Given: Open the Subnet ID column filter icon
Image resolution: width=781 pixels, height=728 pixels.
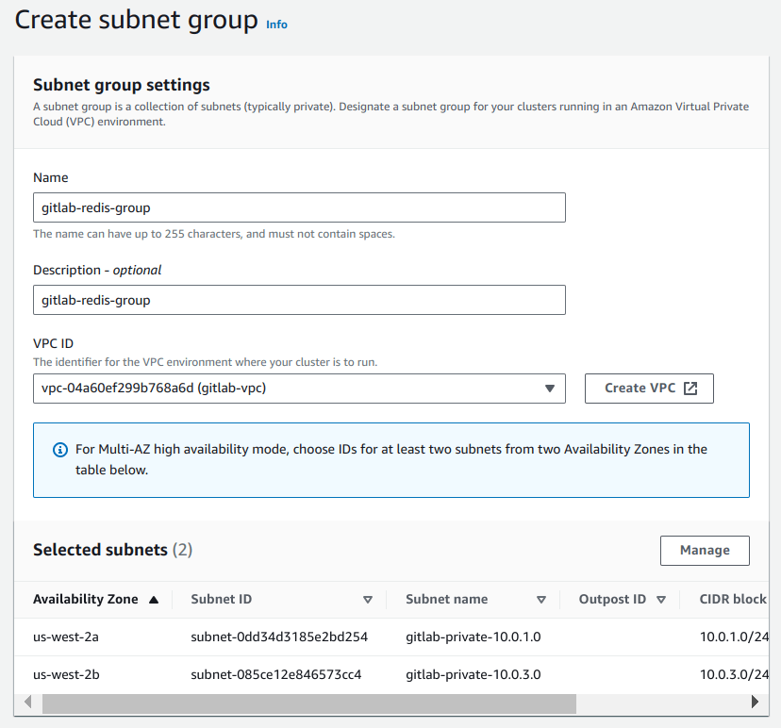Looking at the screenshot, I should (368, 599).
